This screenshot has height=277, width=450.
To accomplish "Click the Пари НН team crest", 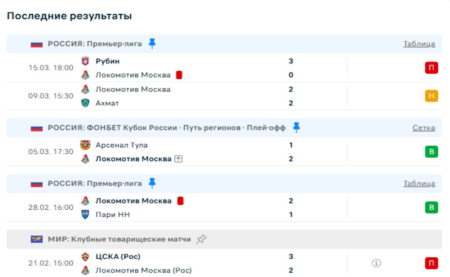I will pyautogui.click(x=85, y=215).
